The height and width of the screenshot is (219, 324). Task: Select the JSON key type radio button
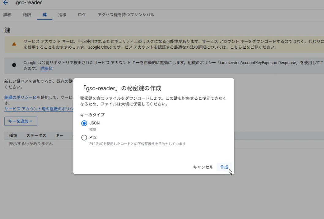pyautogui.click(x=84, y=123)
